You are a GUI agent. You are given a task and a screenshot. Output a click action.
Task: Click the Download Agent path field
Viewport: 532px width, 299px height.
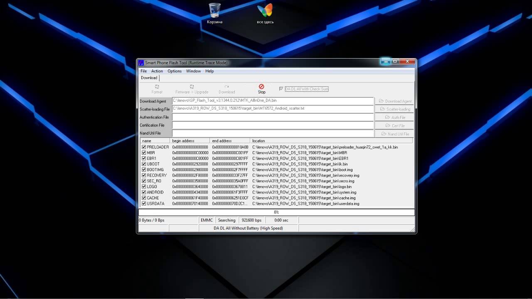(x=273, y=101)
